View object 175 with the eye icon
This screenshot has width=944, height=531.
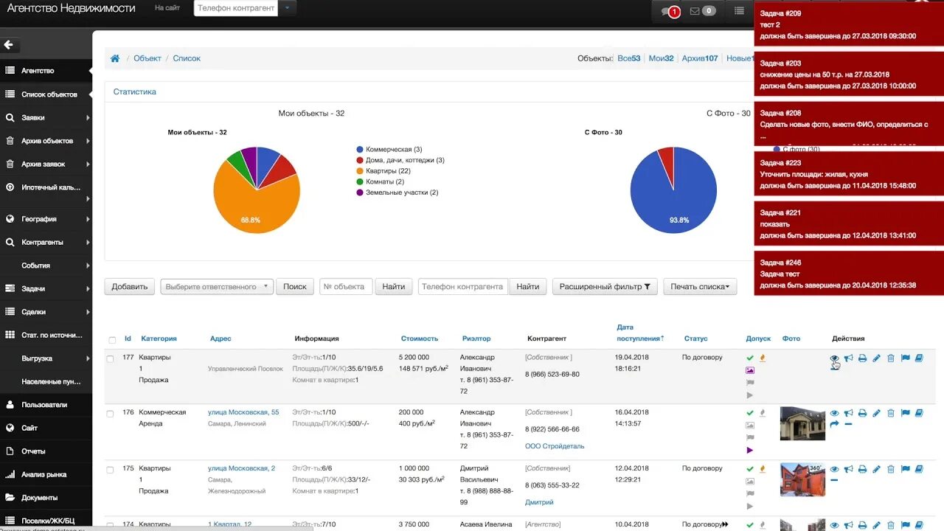[x=834, y=470]
